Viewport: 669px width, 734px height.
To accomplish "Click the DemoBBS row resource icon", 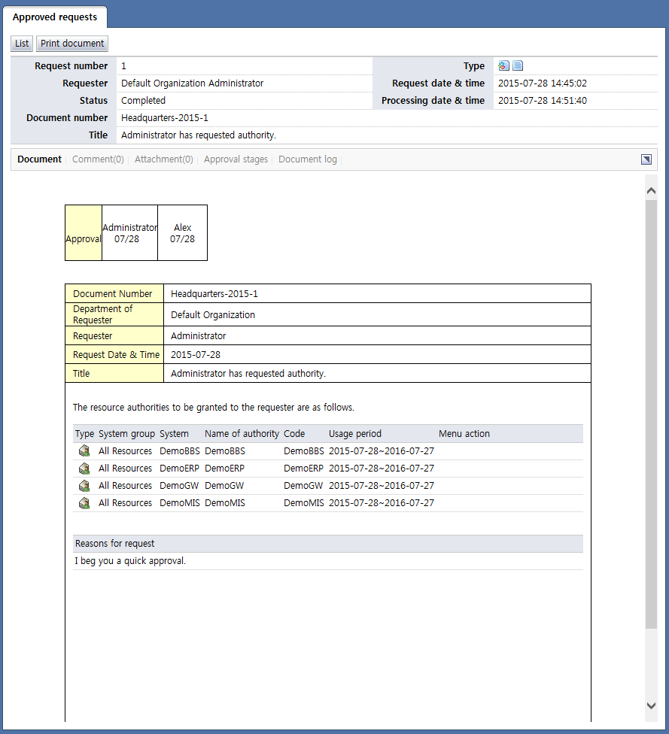I will coord(84,451).
